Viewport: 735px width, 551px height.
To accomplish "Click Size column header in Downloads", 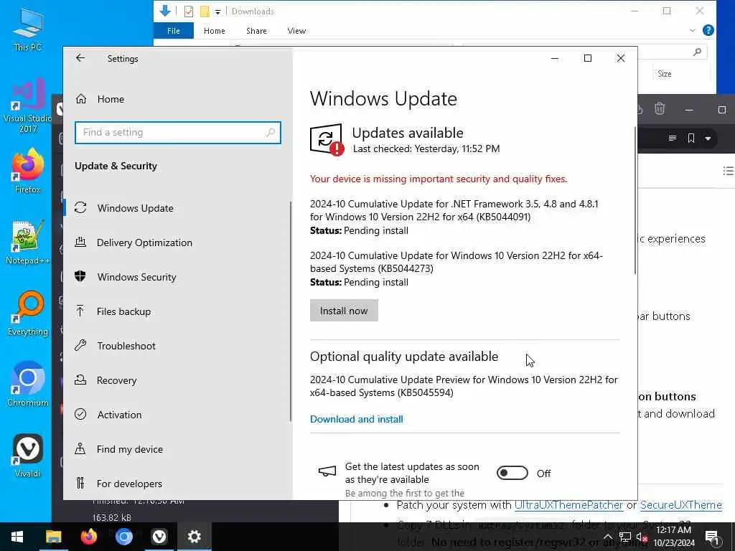I will pyautogui.click(x=664, y=74).
